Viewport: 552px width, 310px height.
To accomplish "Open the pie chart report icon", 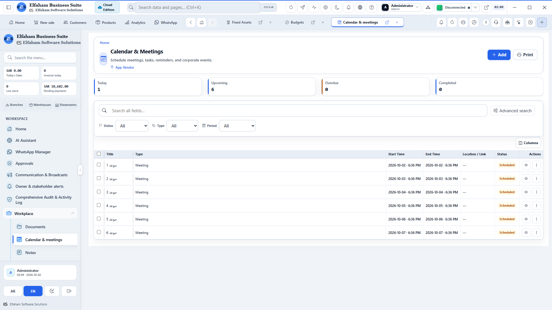I will 474,22.
